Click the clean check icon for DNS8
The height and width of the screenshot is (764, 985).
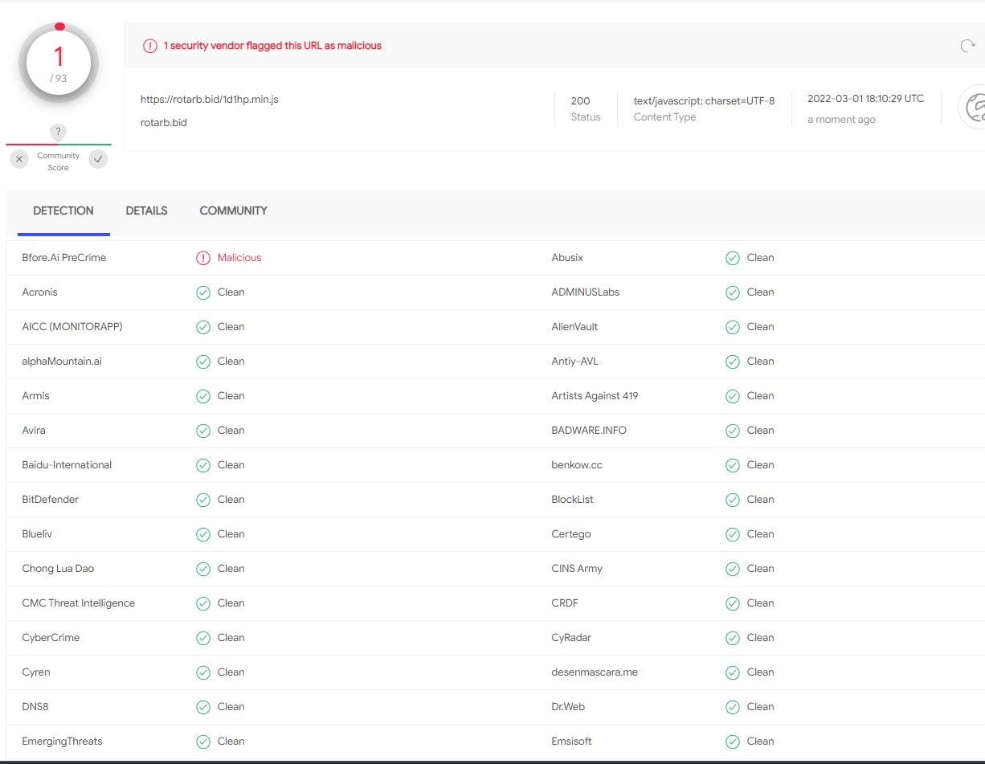(203, 707)
